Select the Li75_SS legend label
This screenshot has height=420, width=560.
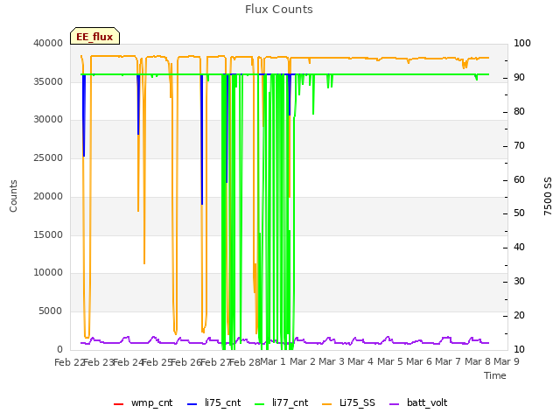[357, 402]
